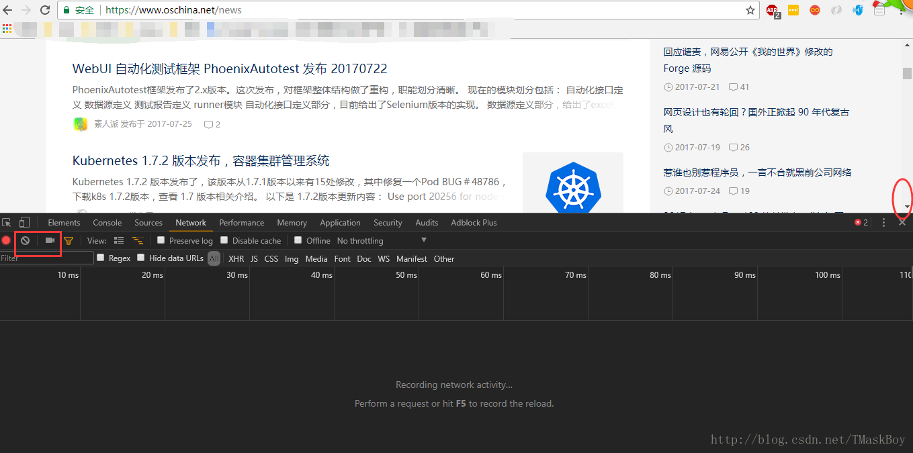Stop recording the network log
913x453 pixels.
click(x=6, y=240)
